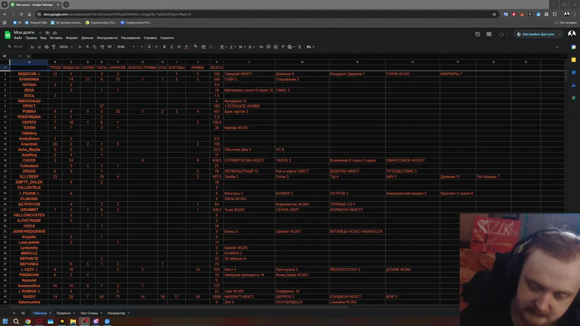Click the font size field
Image resolution: width=580 pixels, height=326 pixels.
[149, 47]
